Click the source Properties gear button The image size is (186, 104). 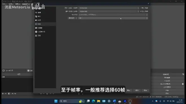click(30, 70)
